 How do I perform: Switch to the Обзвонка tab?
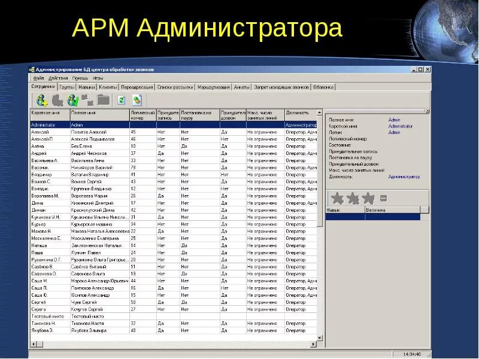click(x=323, y=87)
